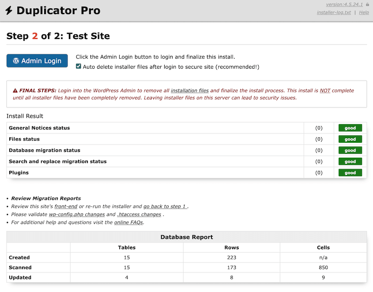Screen dimensions: 373x292
Task: Select the Database Report header row
Action: 186,237
